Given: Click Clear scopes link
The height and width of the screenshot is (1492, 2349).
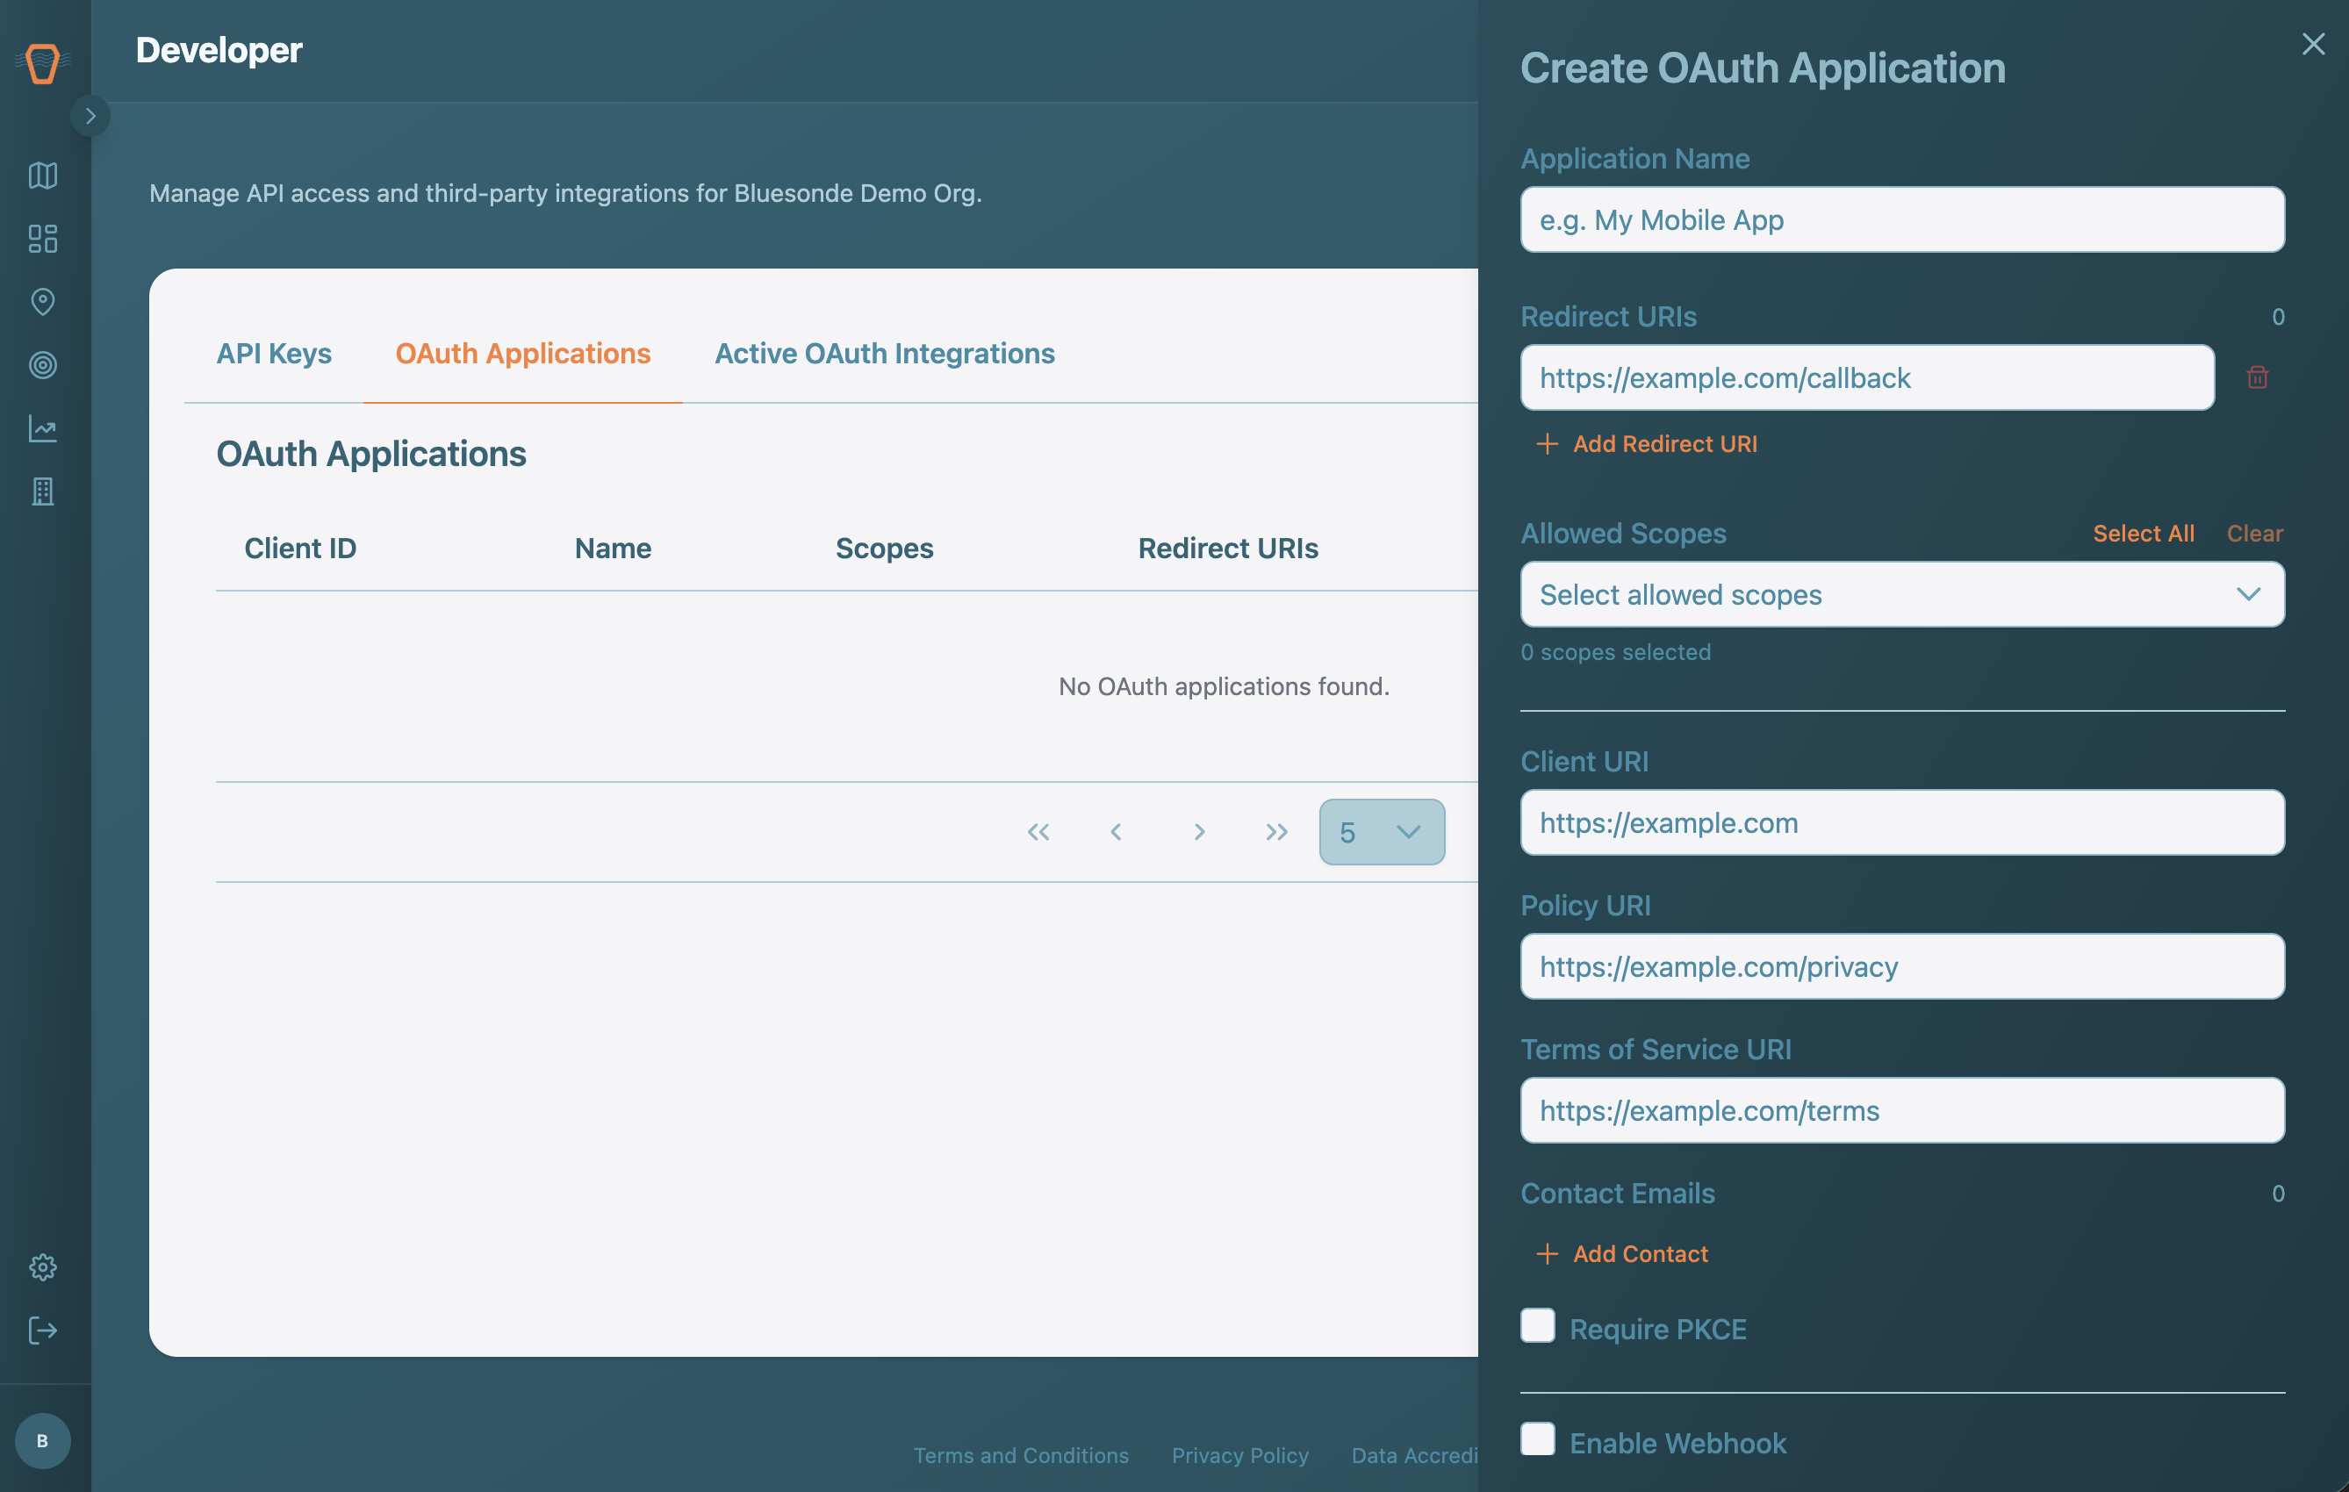Looking at the screenshot, I should (x=2254, y=534).
